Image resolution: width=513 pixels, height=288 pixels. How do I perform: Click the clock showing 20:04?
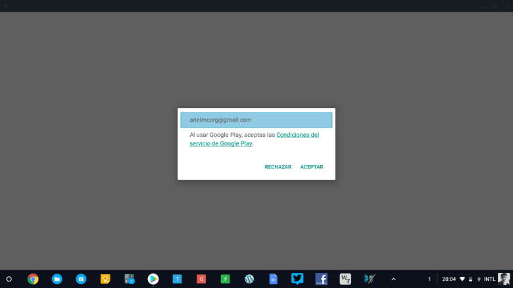449,279
